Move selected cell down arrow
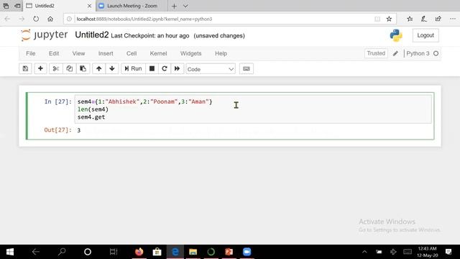The image size is (460, 259). click(x=112, y=69)
